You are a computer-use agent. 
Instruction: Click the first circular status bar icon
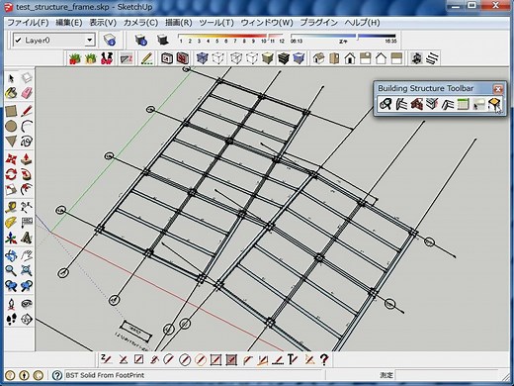click(x=10, y=375)
